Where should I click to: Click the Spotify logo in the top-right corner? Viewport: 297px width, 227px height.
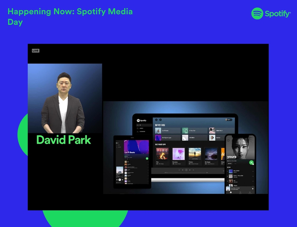click(x=271, y=14)
